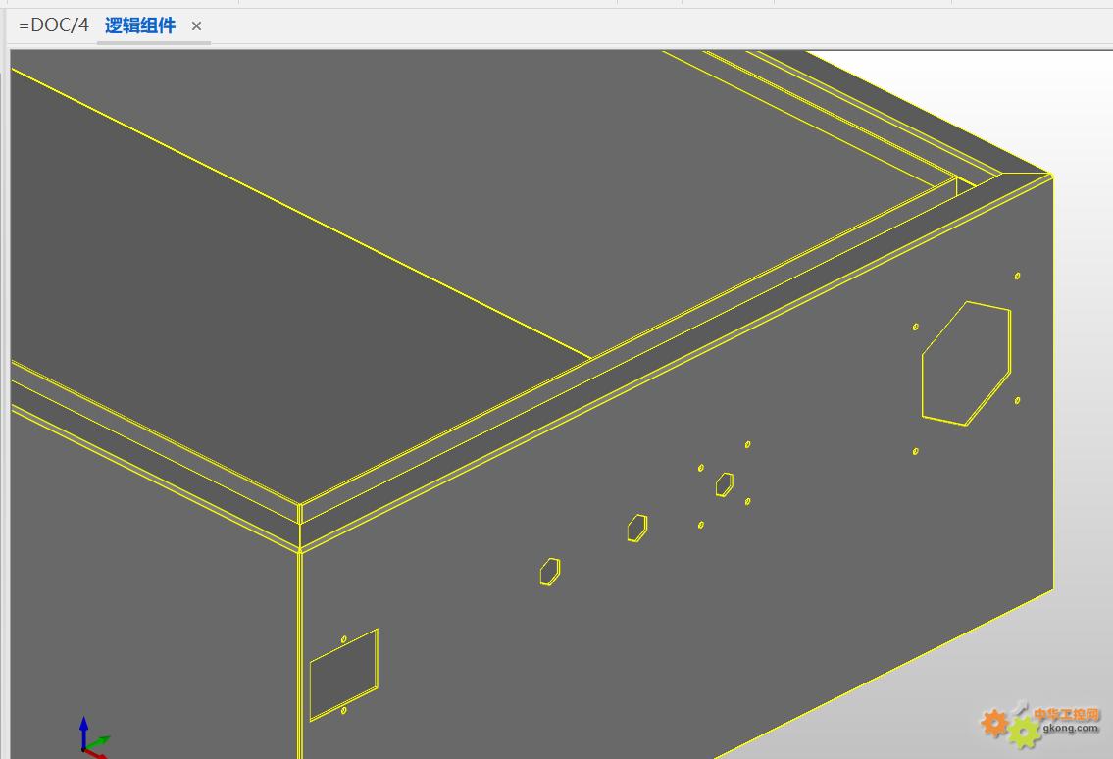
Task: Pick the lower-right hole beside the large octagon
Action: (1017, 400)
